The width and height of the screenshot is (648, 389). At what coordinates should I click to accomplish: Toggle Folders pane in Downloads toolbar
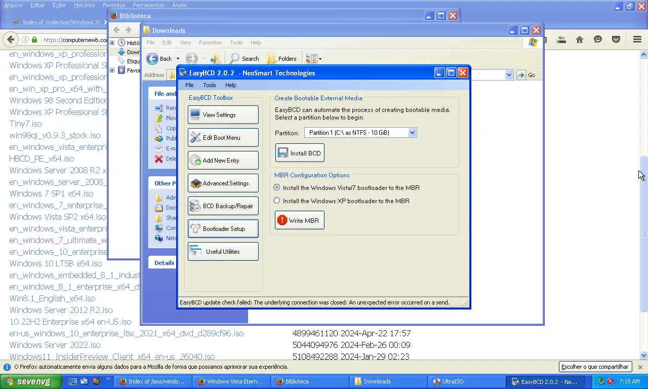[281, 59]
